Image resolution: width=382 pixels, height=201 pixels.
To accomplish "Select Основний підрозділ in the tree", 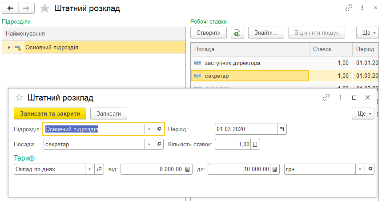I will coord(94,47).
